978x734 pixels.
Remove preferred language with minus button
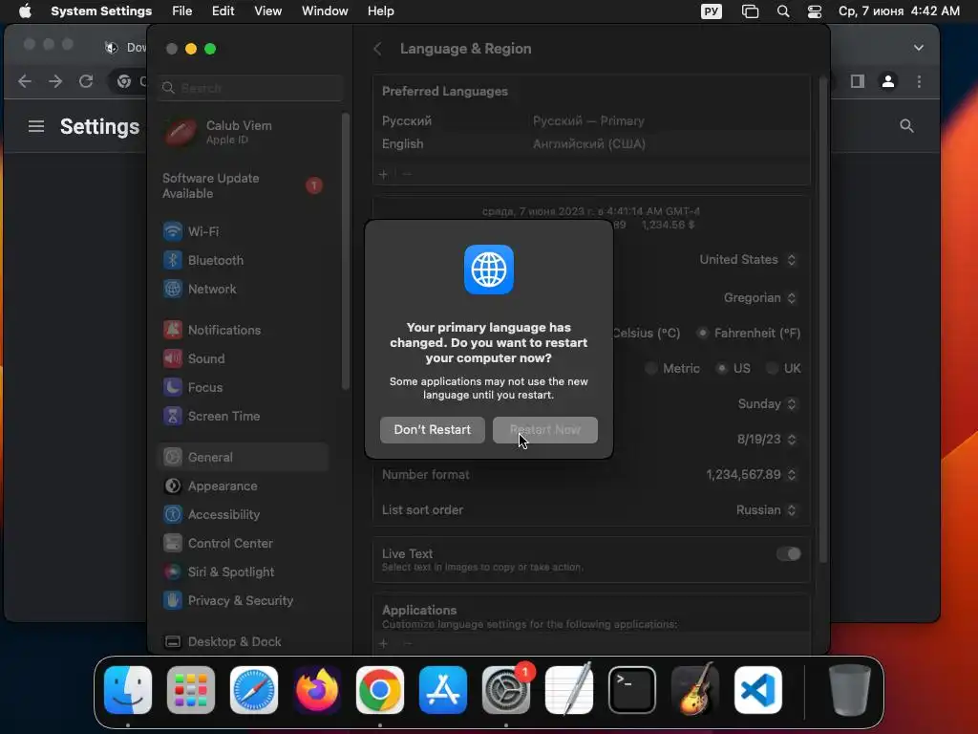pyautogui.click(x=407, y=174)
